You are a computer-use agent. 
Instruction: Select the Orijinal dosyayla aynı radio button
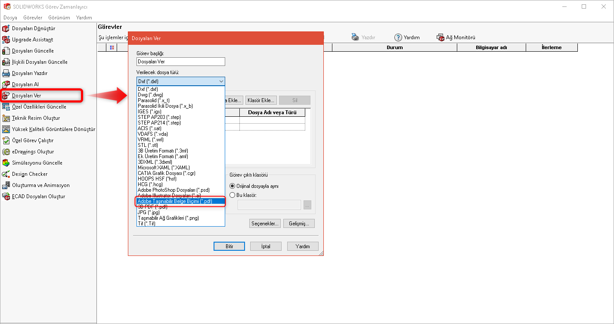[x=233, y=186]
